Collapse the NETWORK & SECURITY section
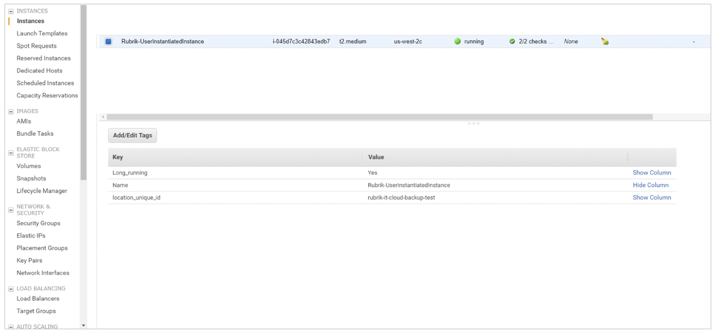The width and height of the screenshot is (715, 333). 11,210
